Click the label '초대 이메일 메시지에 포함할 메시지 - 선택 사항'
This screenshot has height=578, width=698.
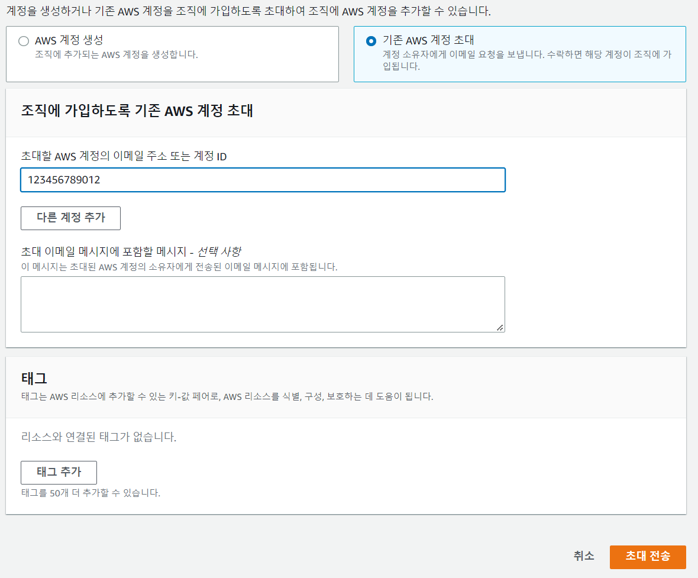click(131, 251)
